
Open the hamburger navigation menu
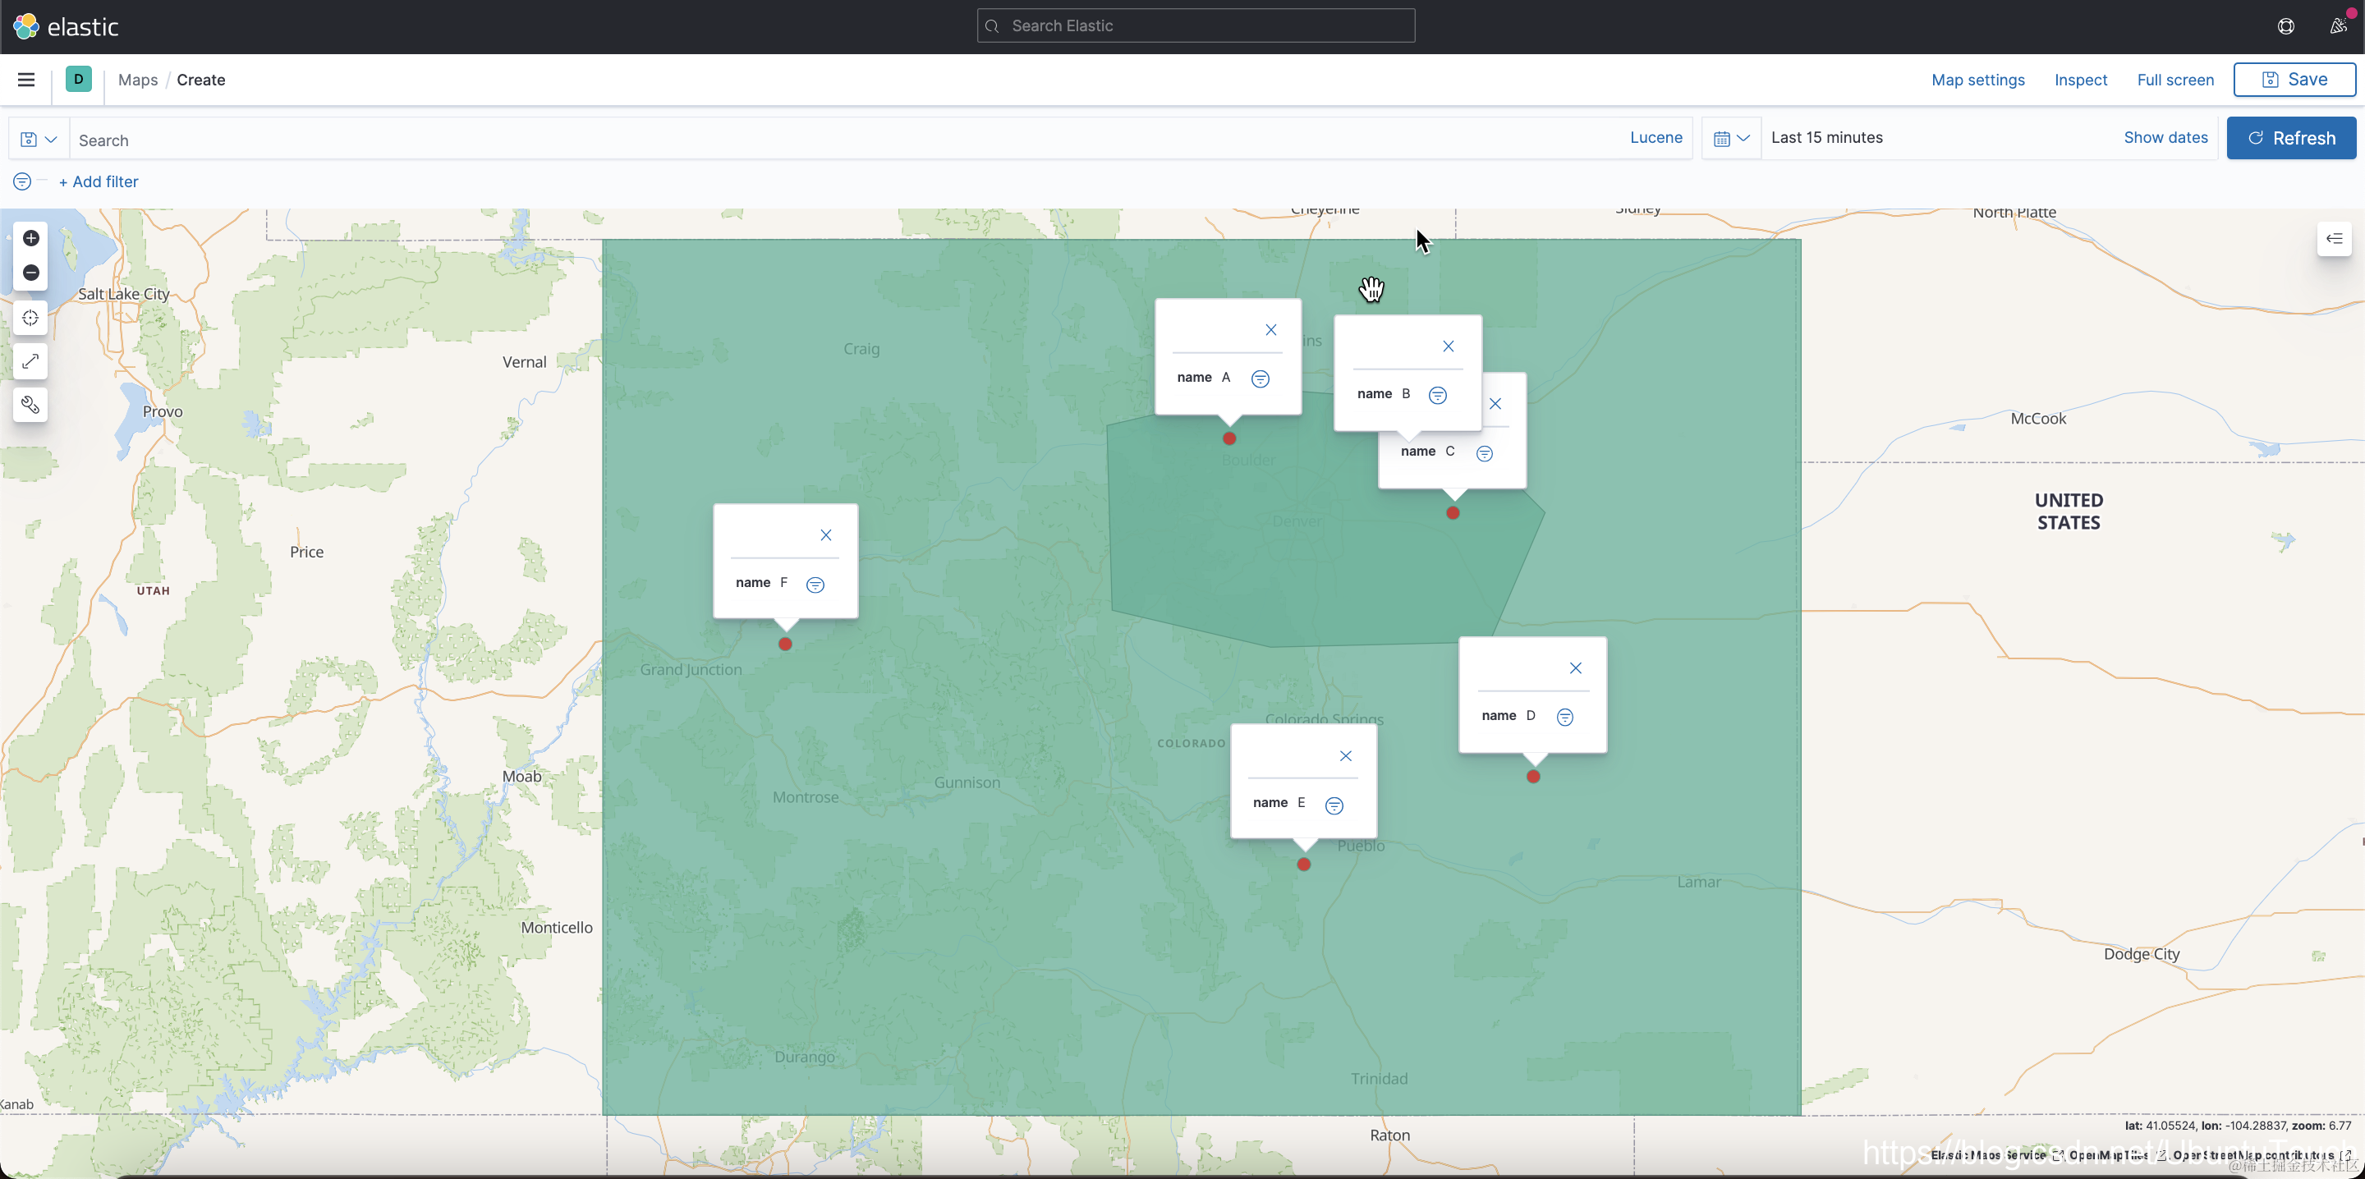click(25, 80)
